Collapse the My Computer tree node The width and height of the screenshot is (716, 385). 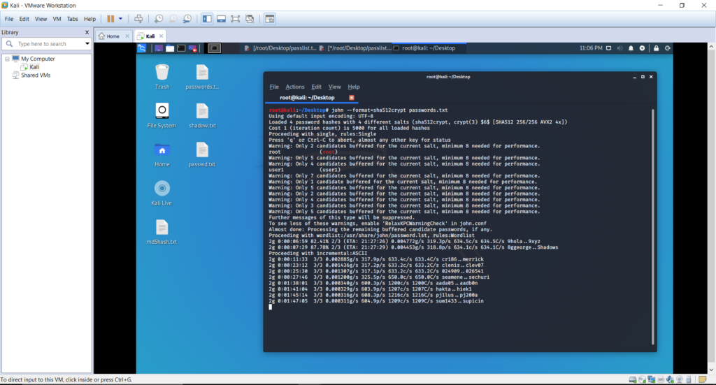(7, 59)
